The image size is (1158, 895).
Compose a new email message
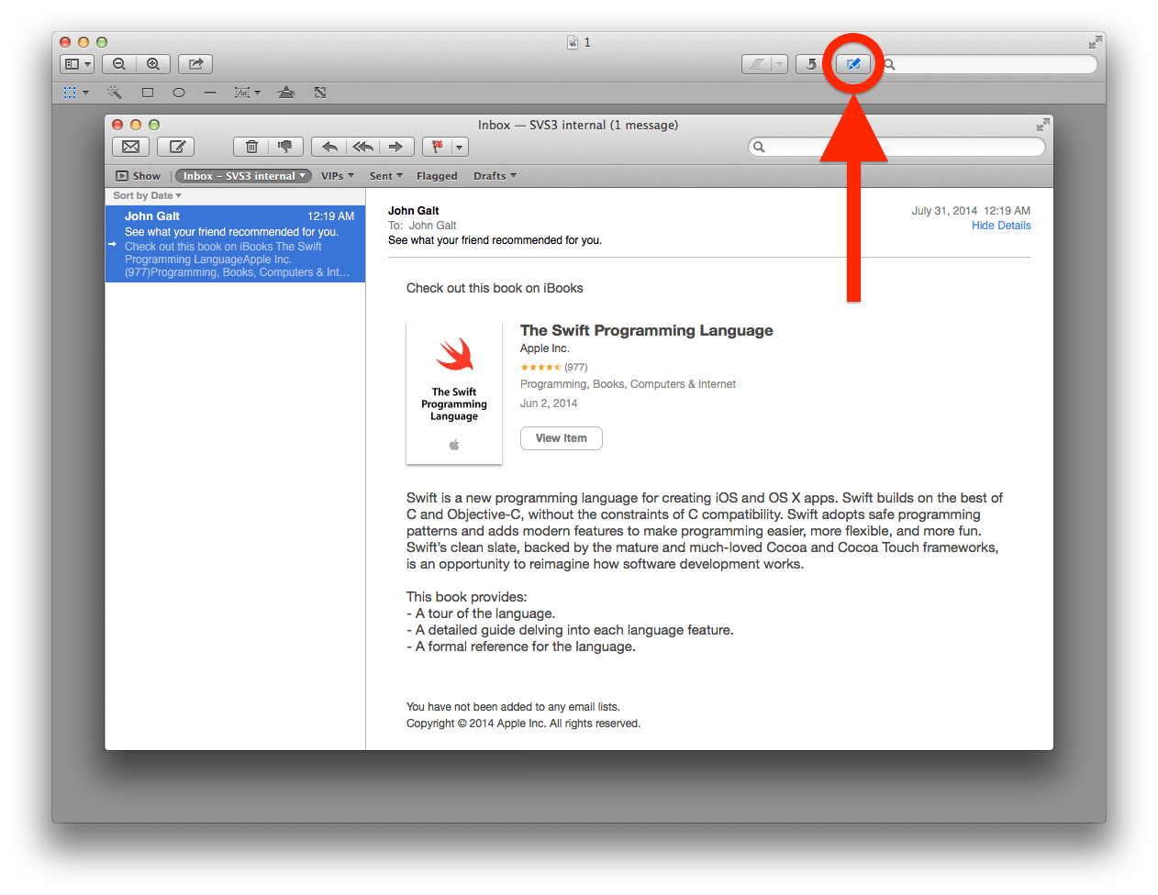[x=175, y=146]
